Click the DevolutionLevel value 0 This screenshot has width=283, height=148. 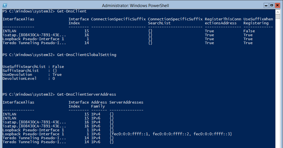click(x=54, y=79)
